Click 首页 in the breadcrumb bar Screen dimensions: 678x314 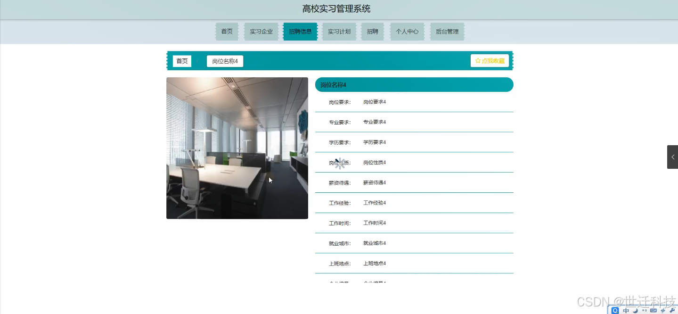(182, 60)
